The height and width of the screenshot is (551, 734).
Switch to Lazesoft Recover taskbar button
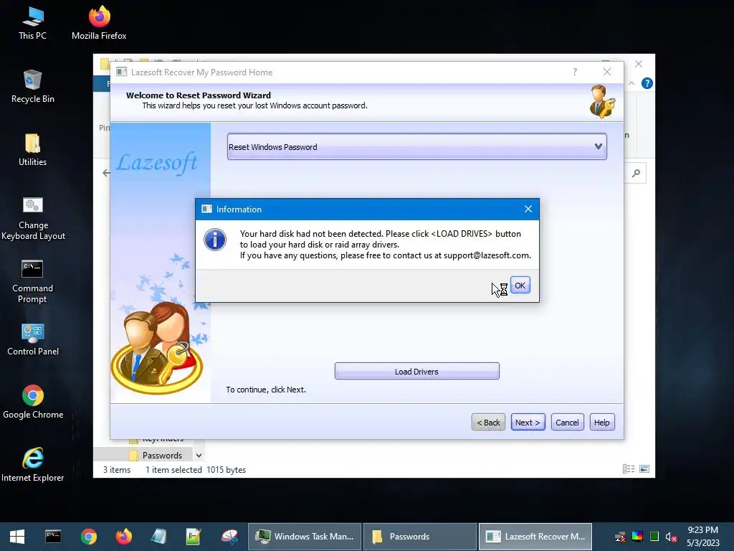pyautogui.click(x=535, y=537)
